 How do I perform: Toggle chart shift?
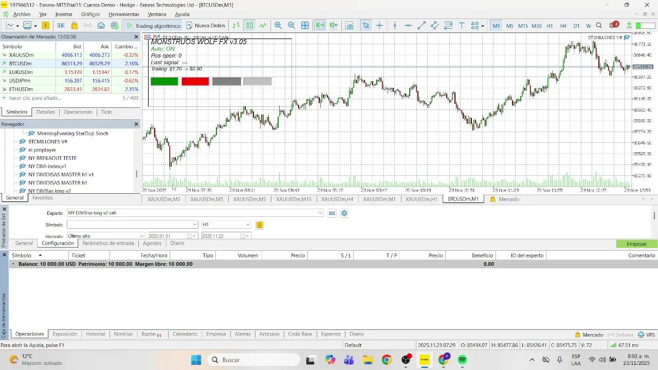[x=334, y=25]
